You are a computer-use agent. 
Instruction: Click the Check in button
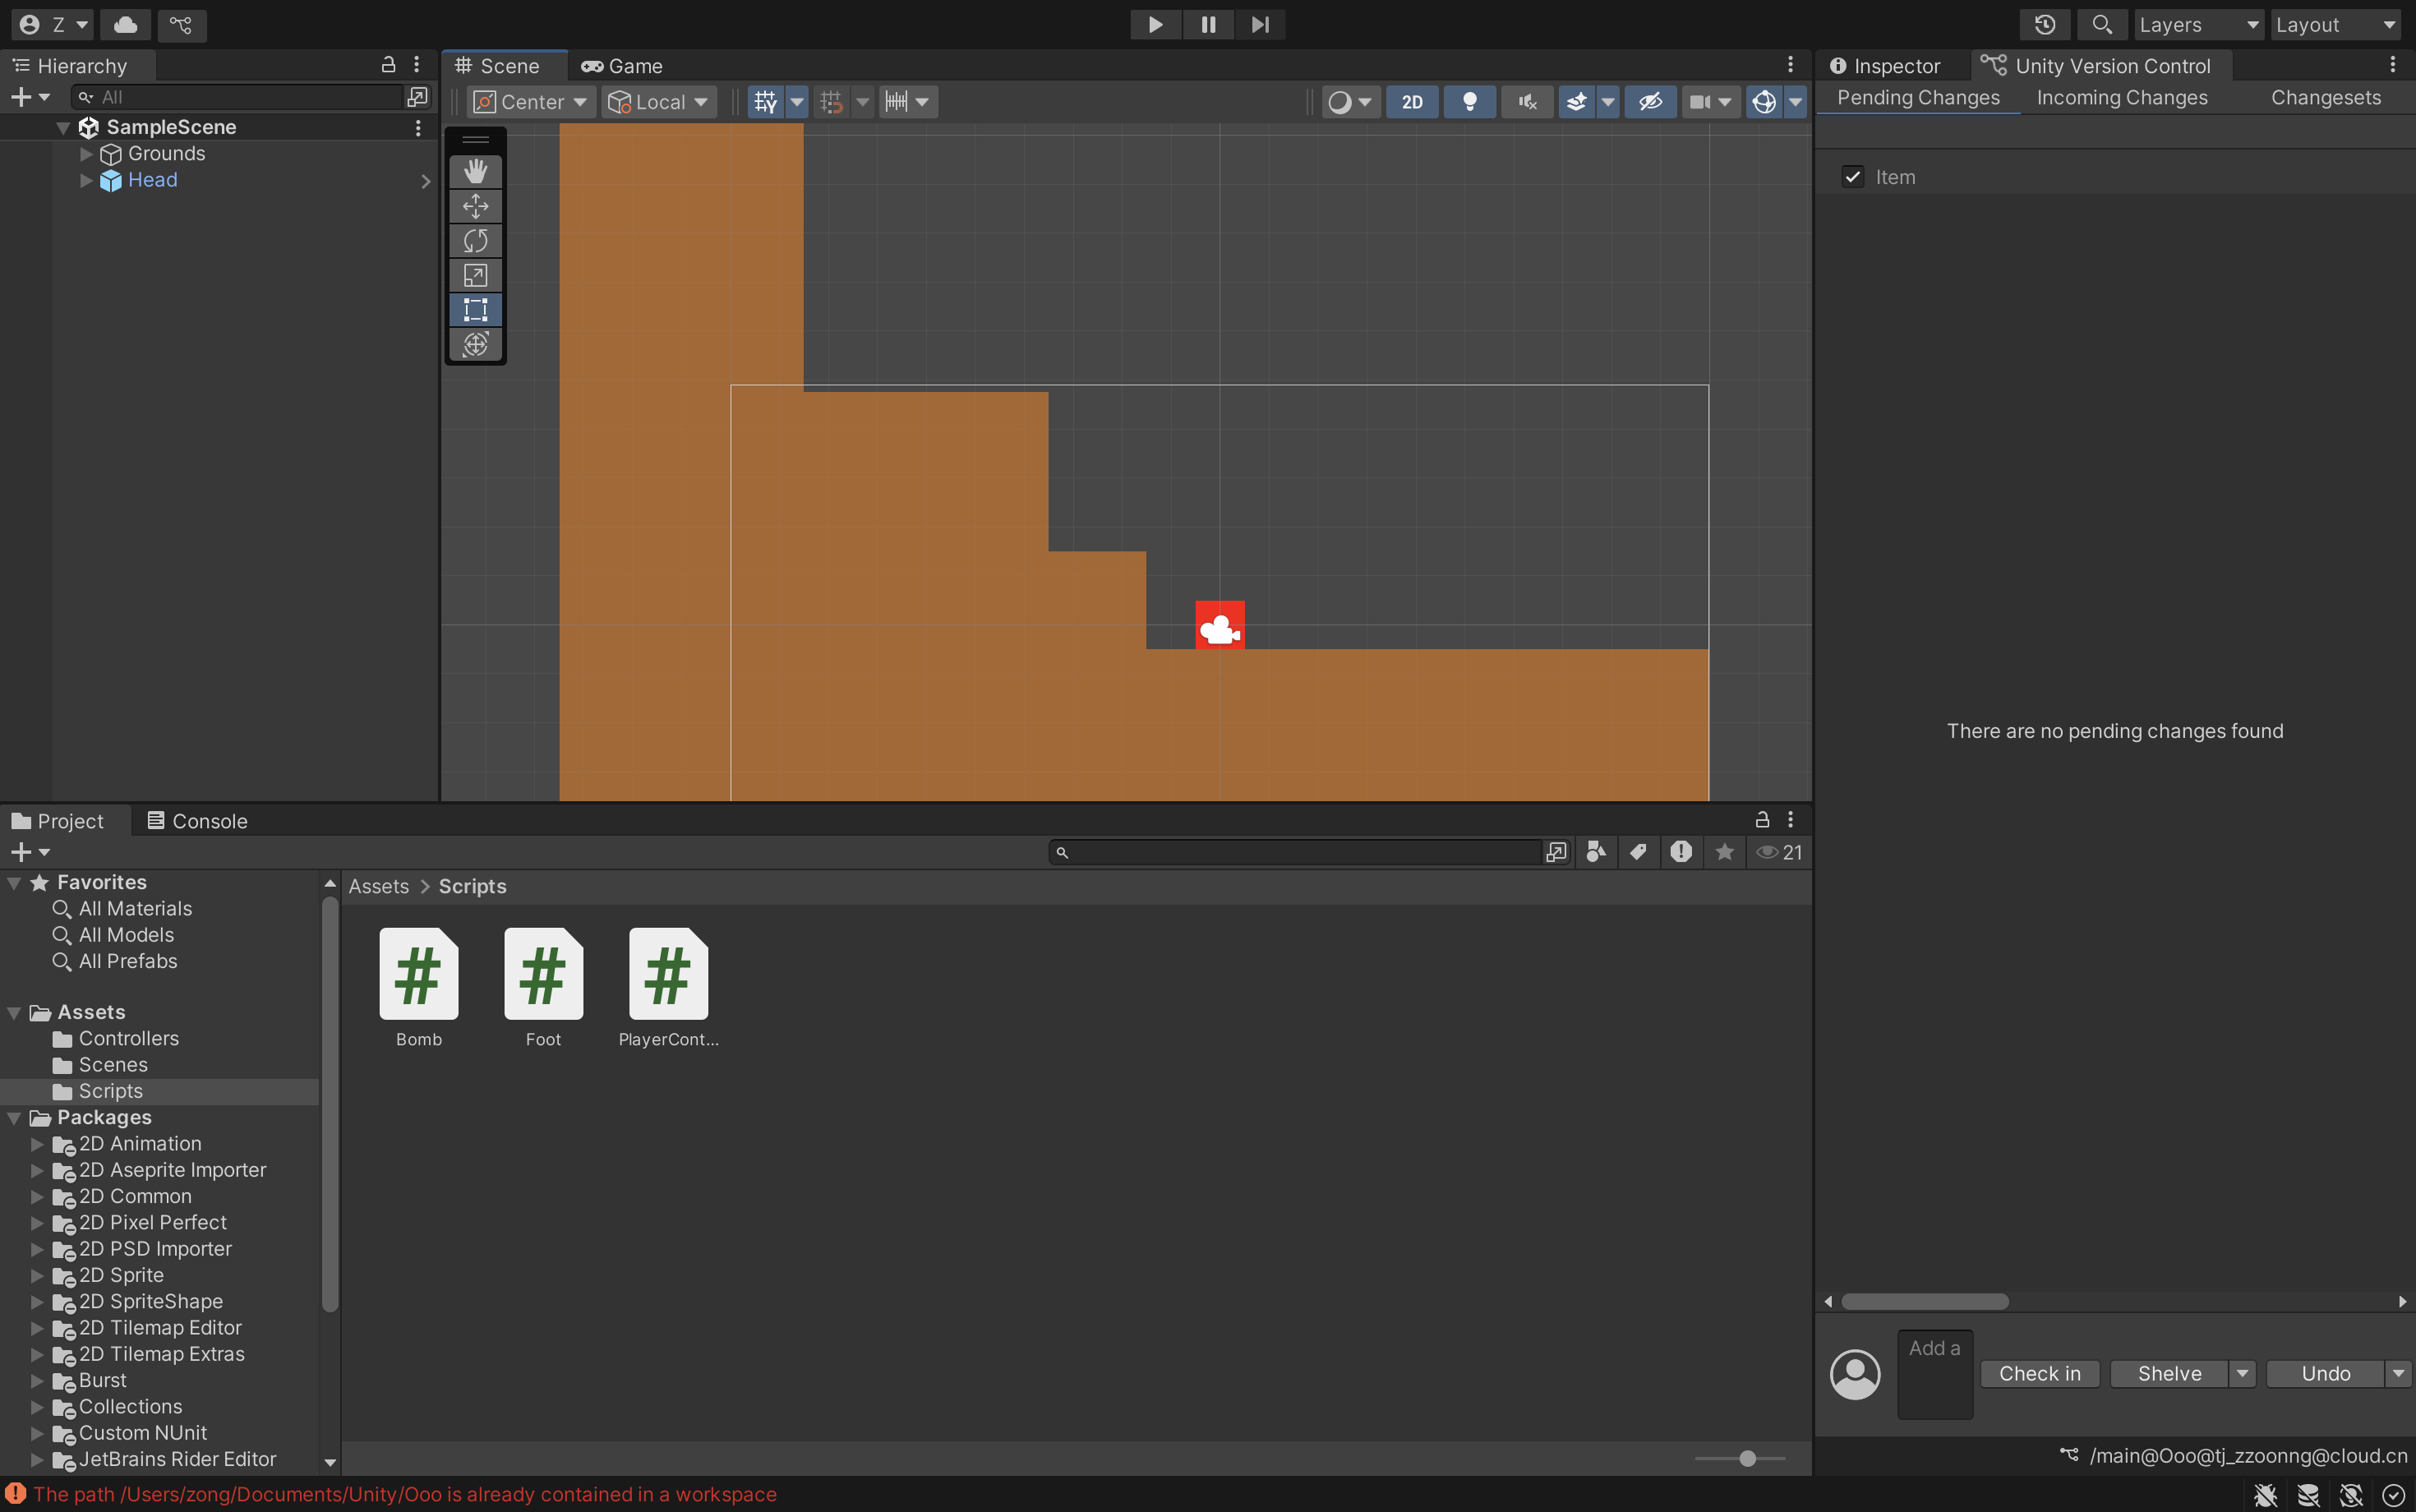(2039, 1373)
